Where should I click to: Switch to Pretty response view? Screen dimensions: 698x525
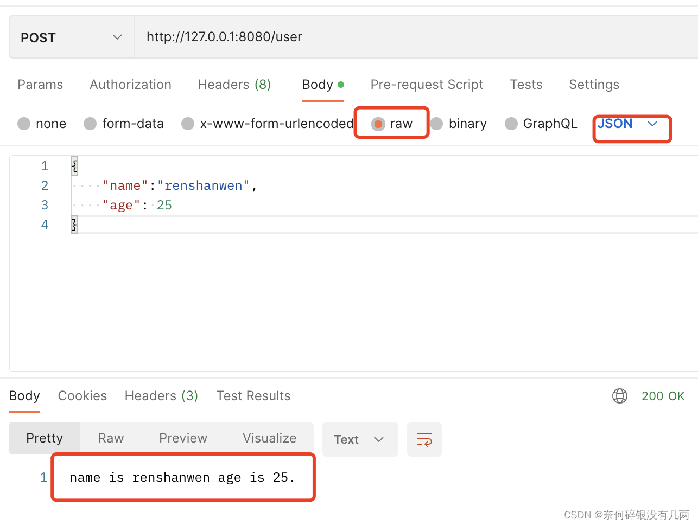point(45,438)
